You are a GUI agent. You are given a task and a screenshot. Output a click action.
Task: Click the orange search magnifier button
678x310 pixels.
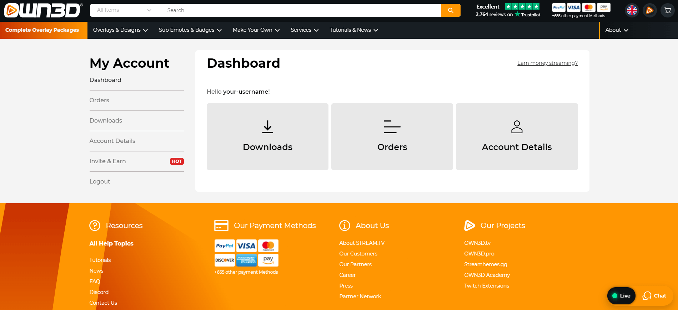[451, 10]
